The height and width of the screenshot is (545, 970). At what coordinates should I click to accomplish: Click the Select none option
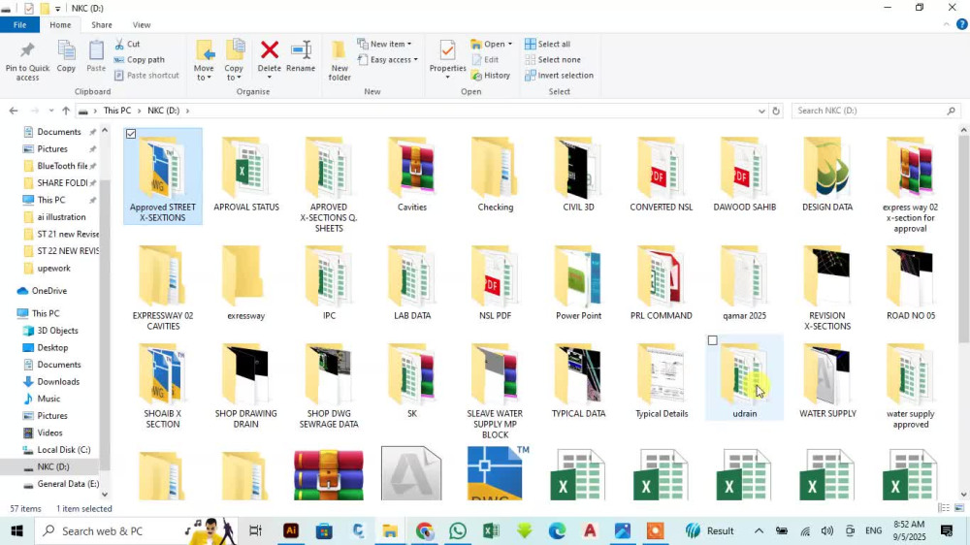(x=553, y=59)
